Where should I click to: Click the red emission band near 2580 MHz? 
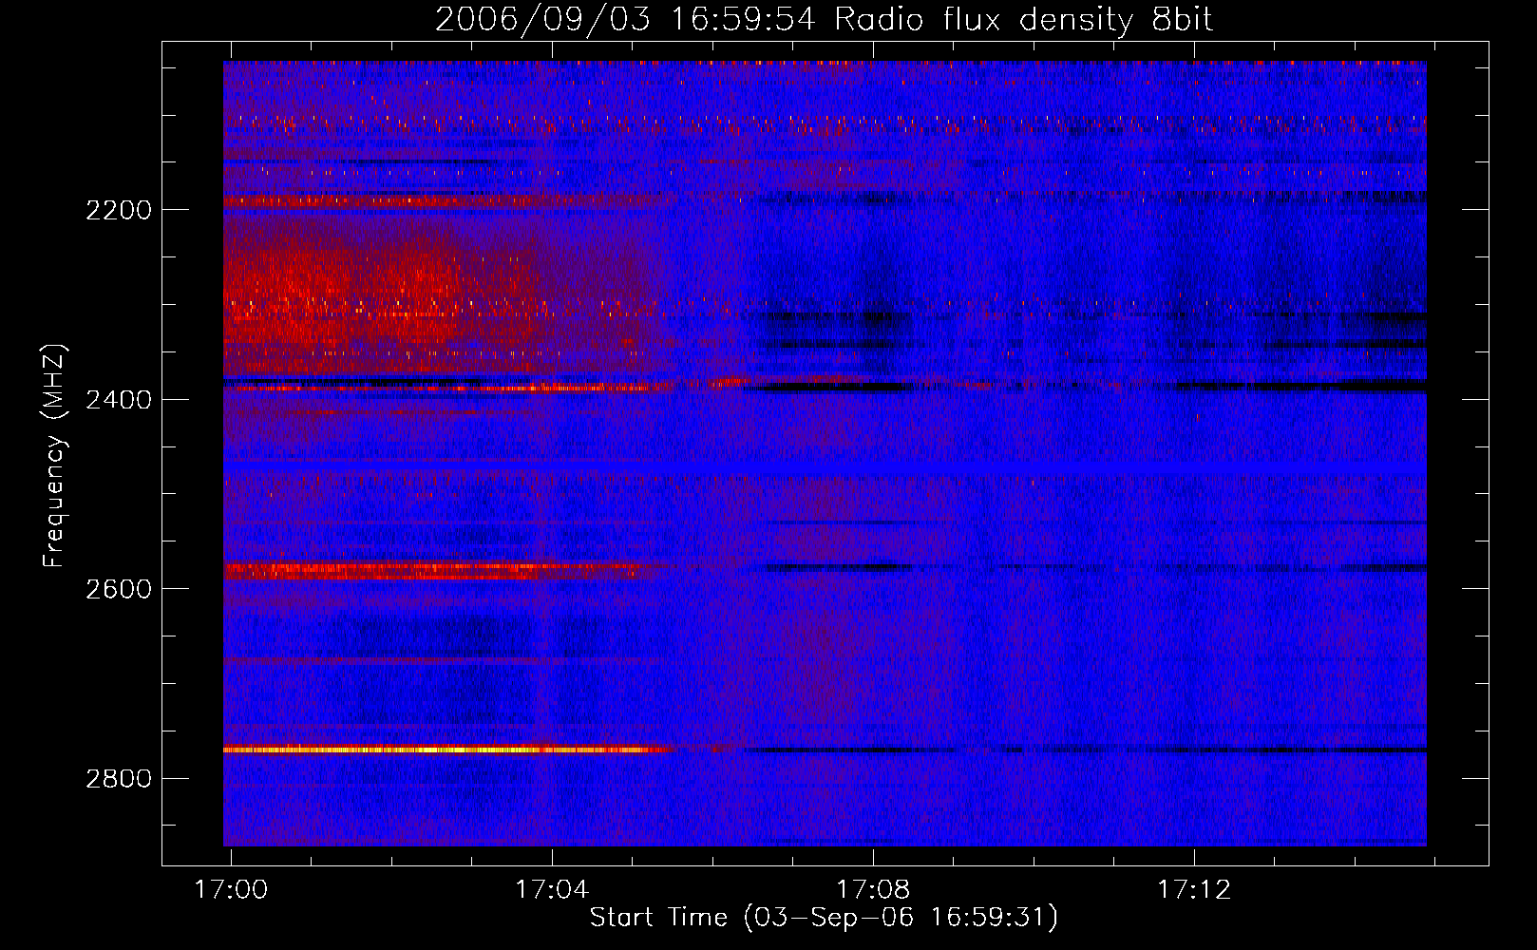[x=442, y=571]
